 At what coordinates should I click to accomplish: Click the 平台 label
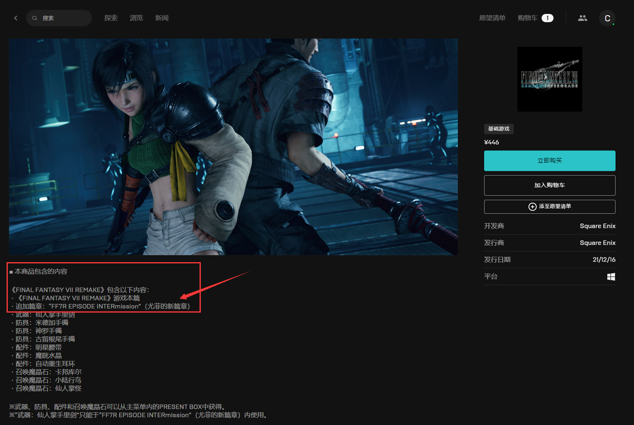coord(491,276)
